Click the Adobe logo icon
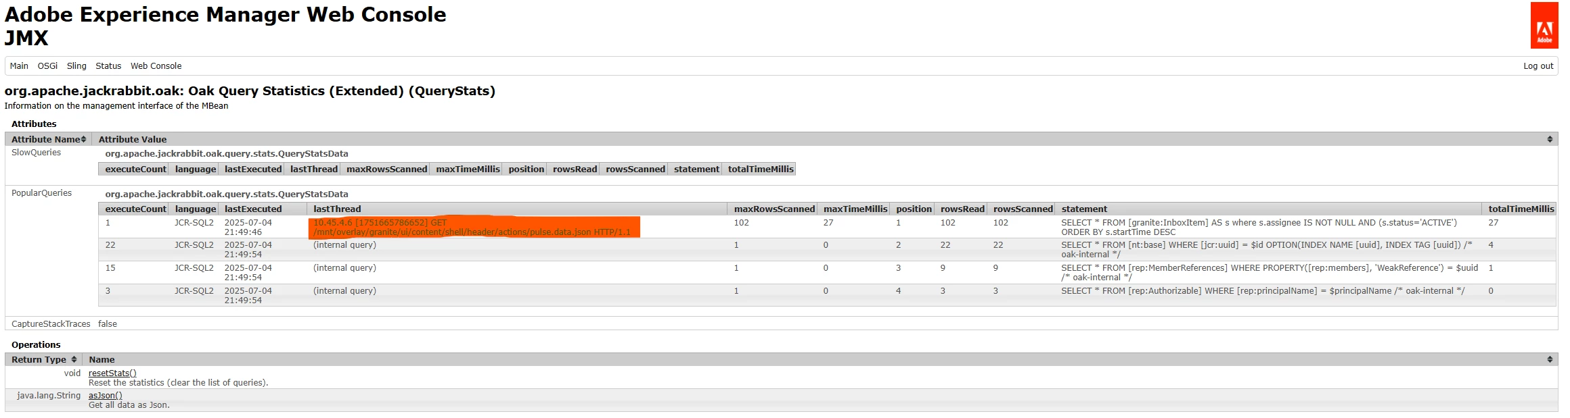1570x418 pixels. pyautogui.click(x=1544, y=26)
